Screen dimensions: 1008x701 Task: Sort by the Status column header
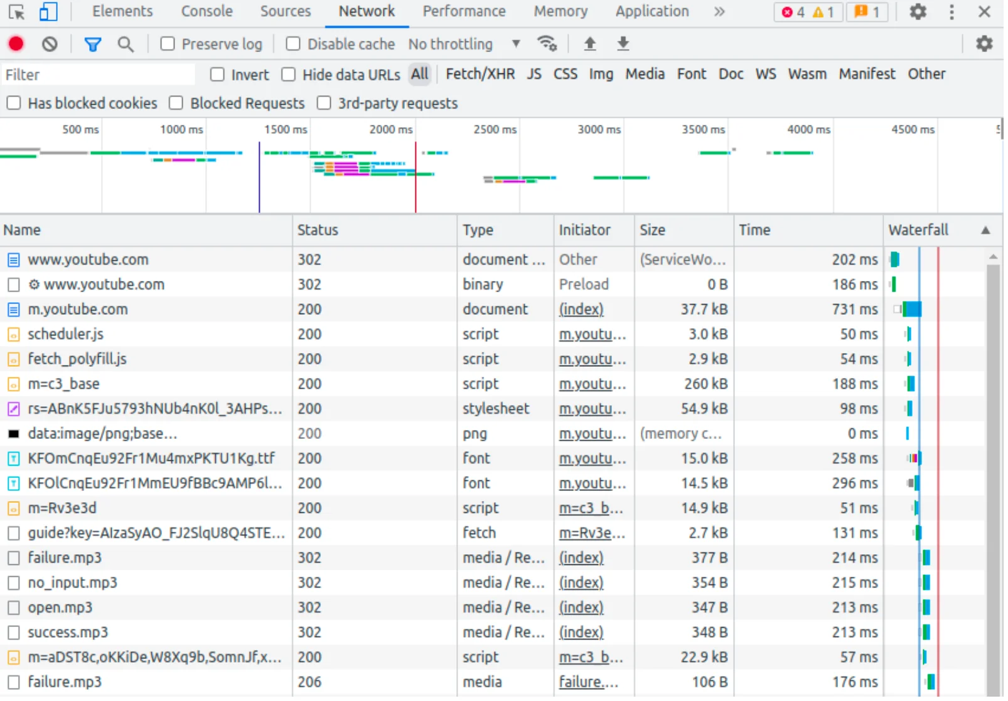click(x=375, y=230)
